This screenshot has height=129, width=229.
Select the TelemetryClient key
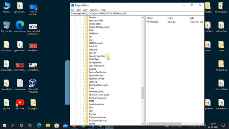pyautogui.click(x=96, y=91)
